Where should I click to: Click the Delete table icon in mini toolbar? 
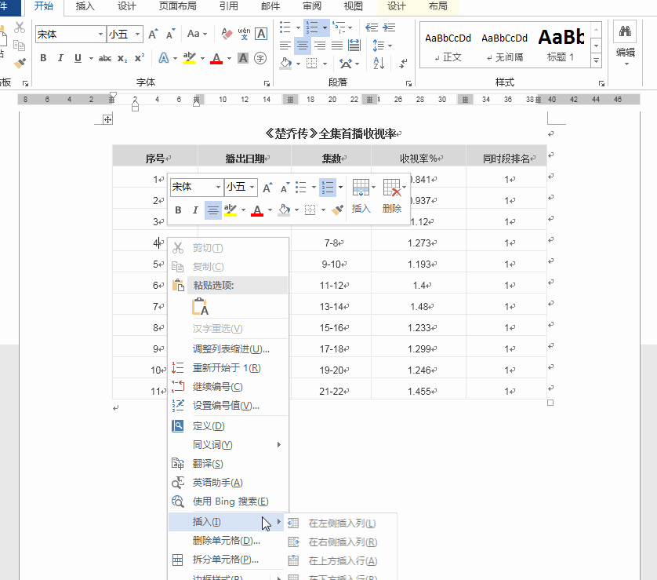point(391,188)
